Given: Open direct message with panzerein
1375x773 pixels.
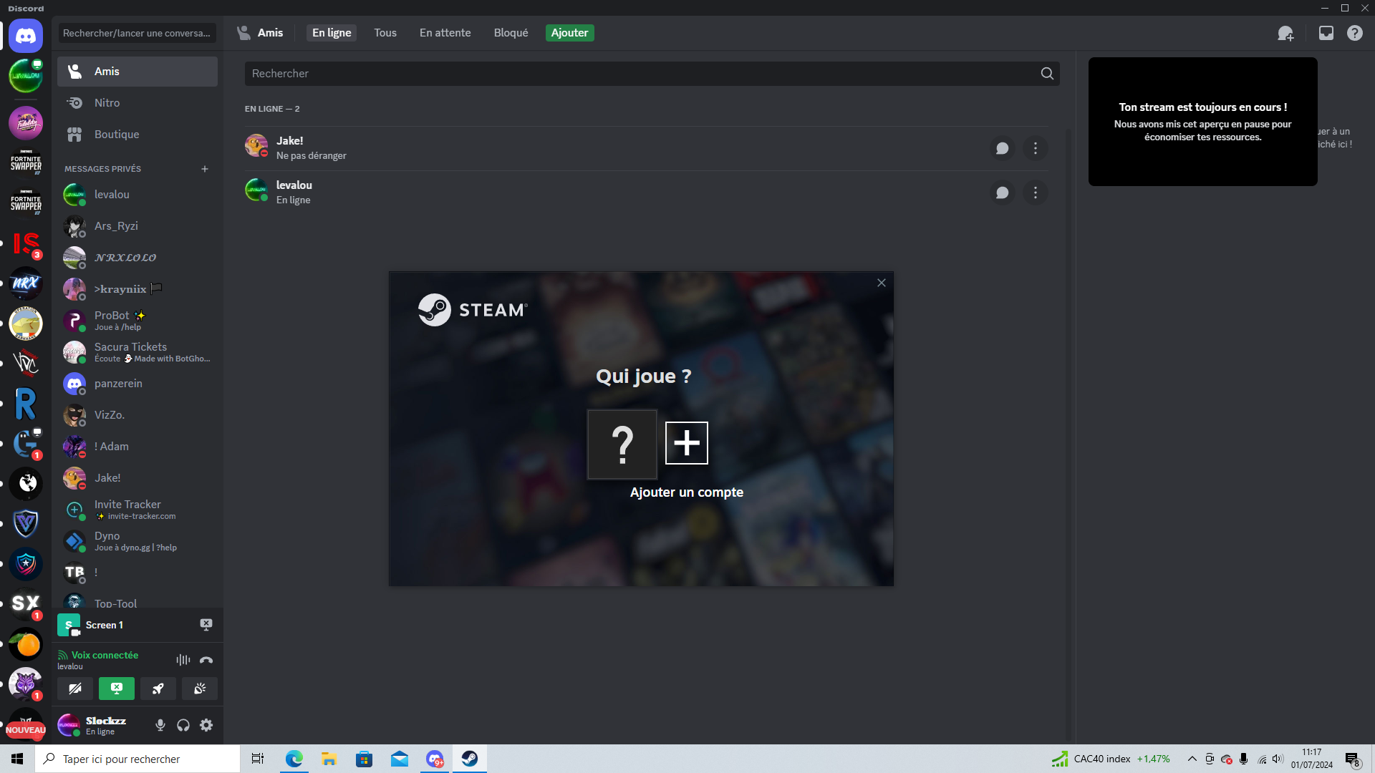Looking at the screenshot, I should coord(137,384).
